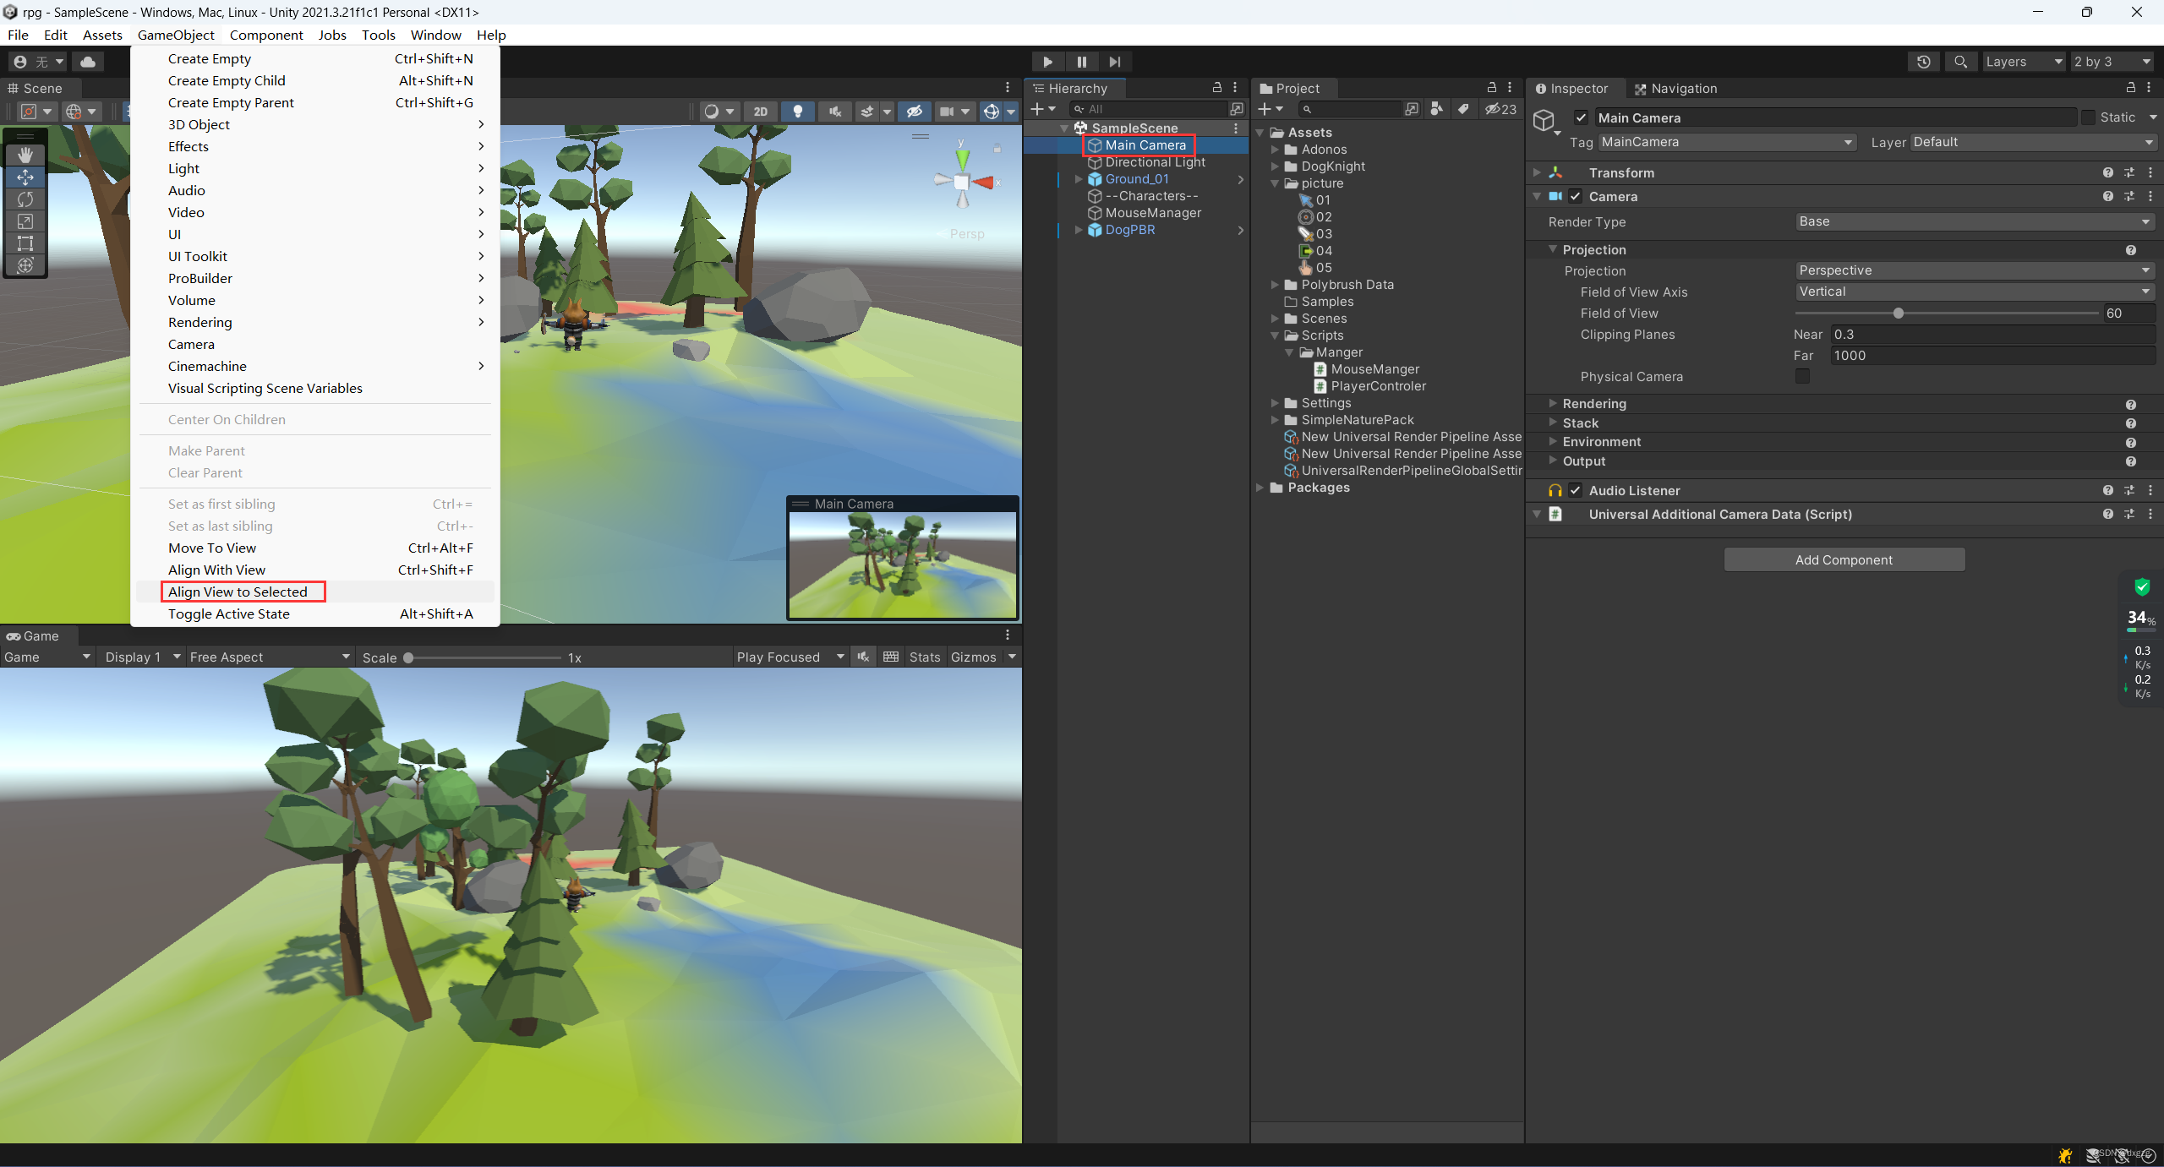Image resolution: width=2164 pixels, height=1167 pixels.
Task: Expand the Rendering section
Action: coord(1553,403)
